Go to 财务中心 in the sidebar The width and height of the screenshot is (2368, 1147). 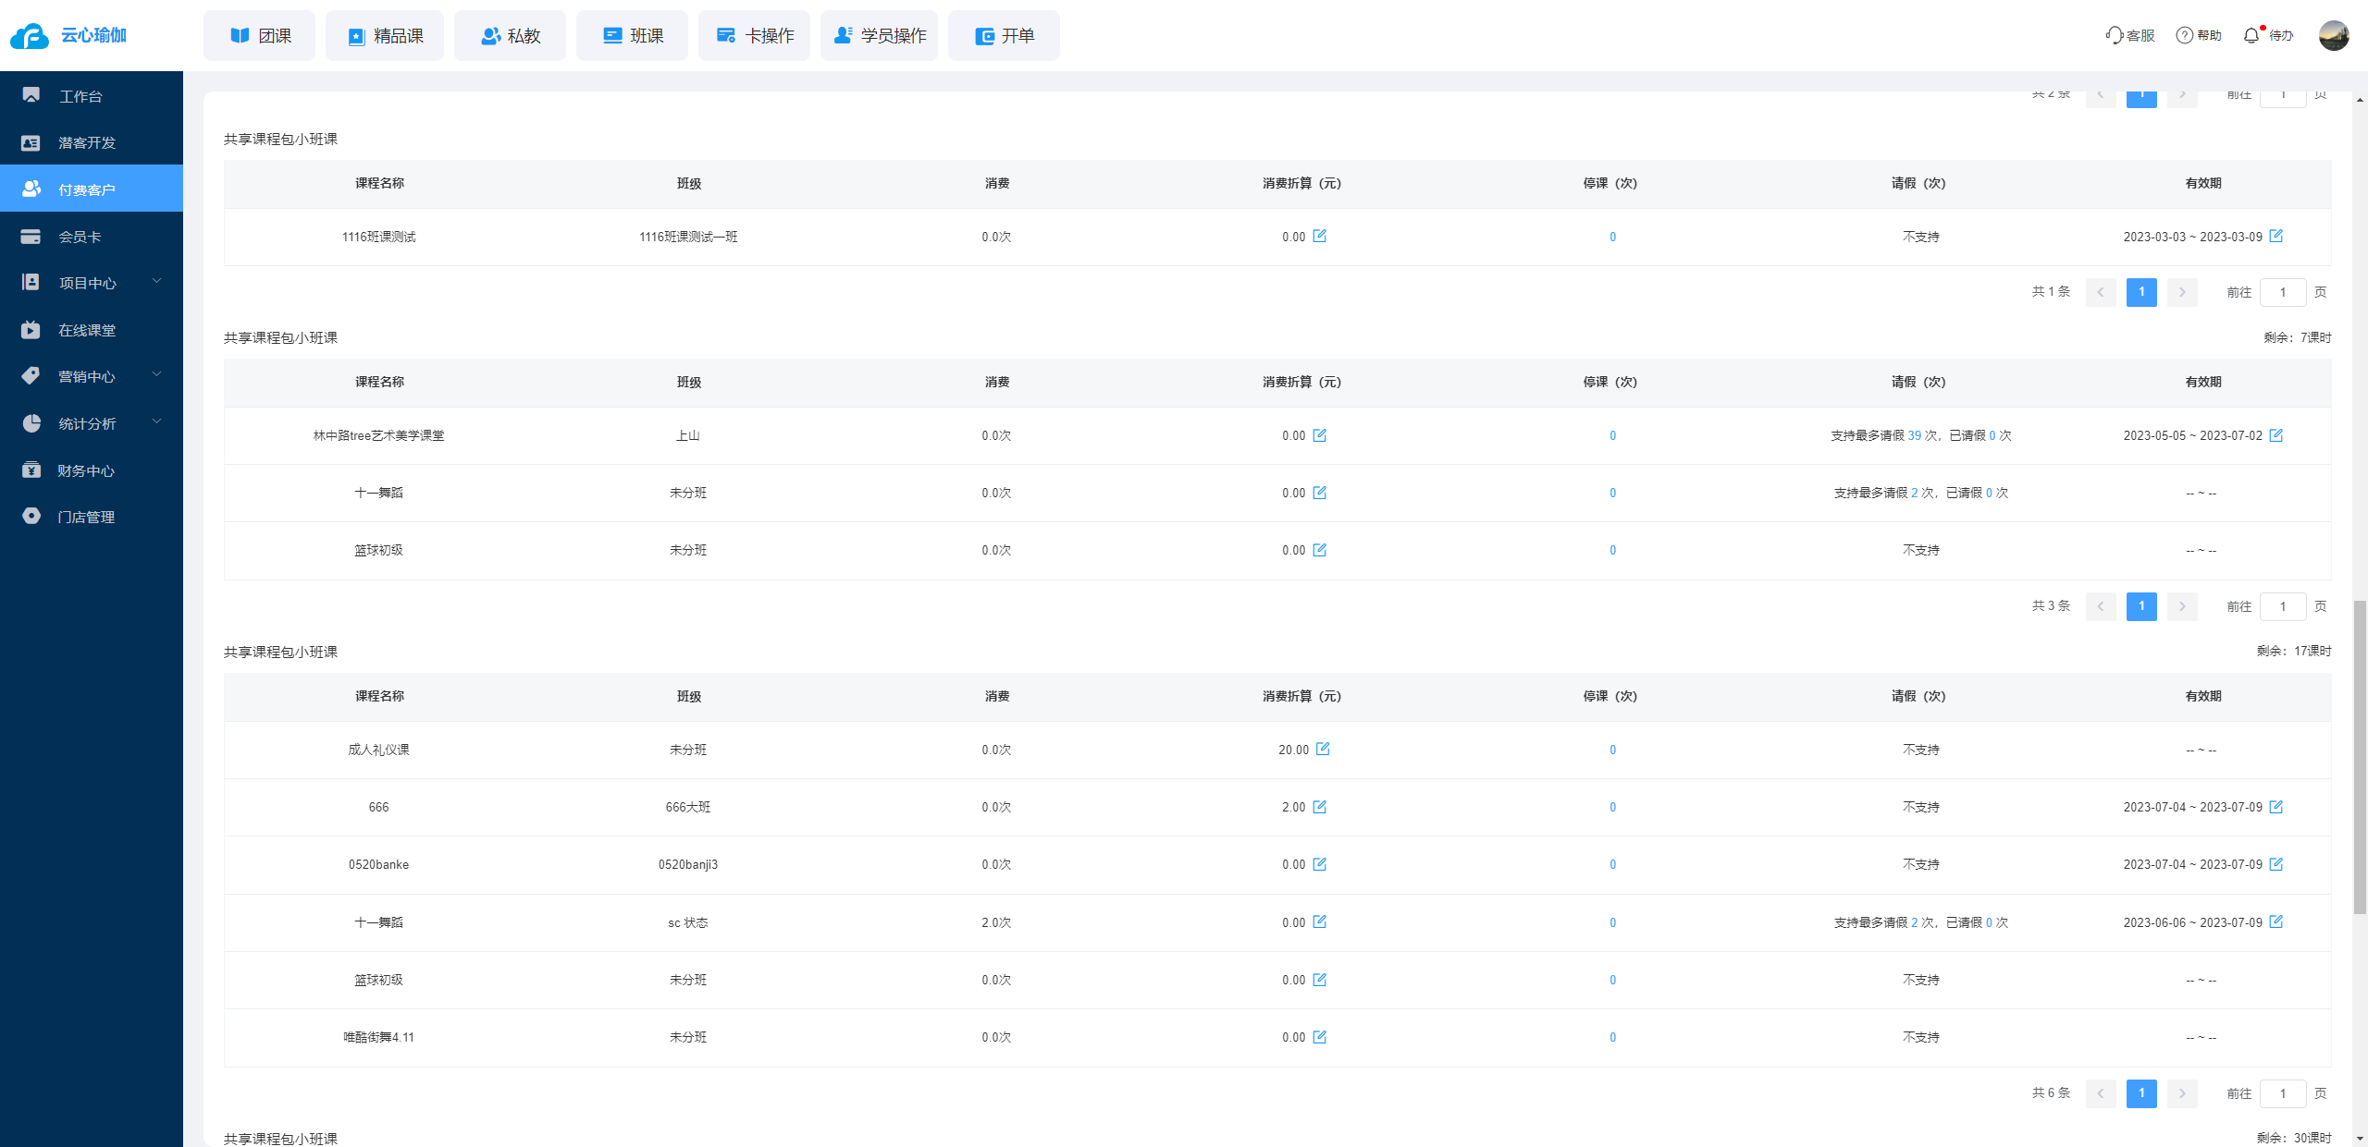coord(92,470)
